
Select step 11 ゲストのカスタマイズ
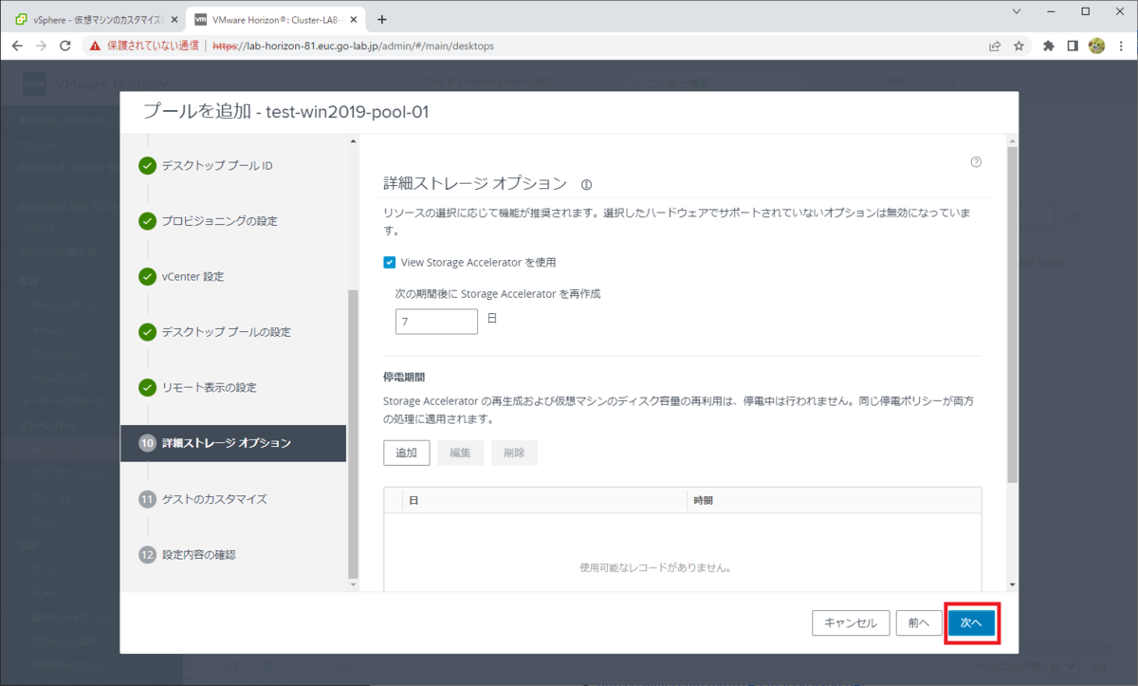(214, 499)
